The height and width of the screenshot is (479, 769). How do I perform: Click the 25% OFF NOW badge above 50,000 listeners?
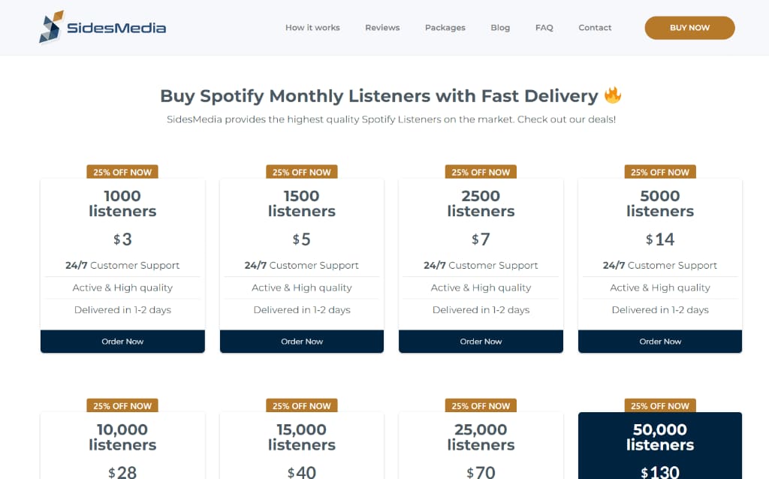pyautogui.click(x=660, y=406)
